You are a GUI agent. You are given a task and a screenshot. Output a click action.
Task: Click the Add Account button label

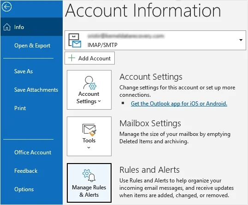[94, 59]
